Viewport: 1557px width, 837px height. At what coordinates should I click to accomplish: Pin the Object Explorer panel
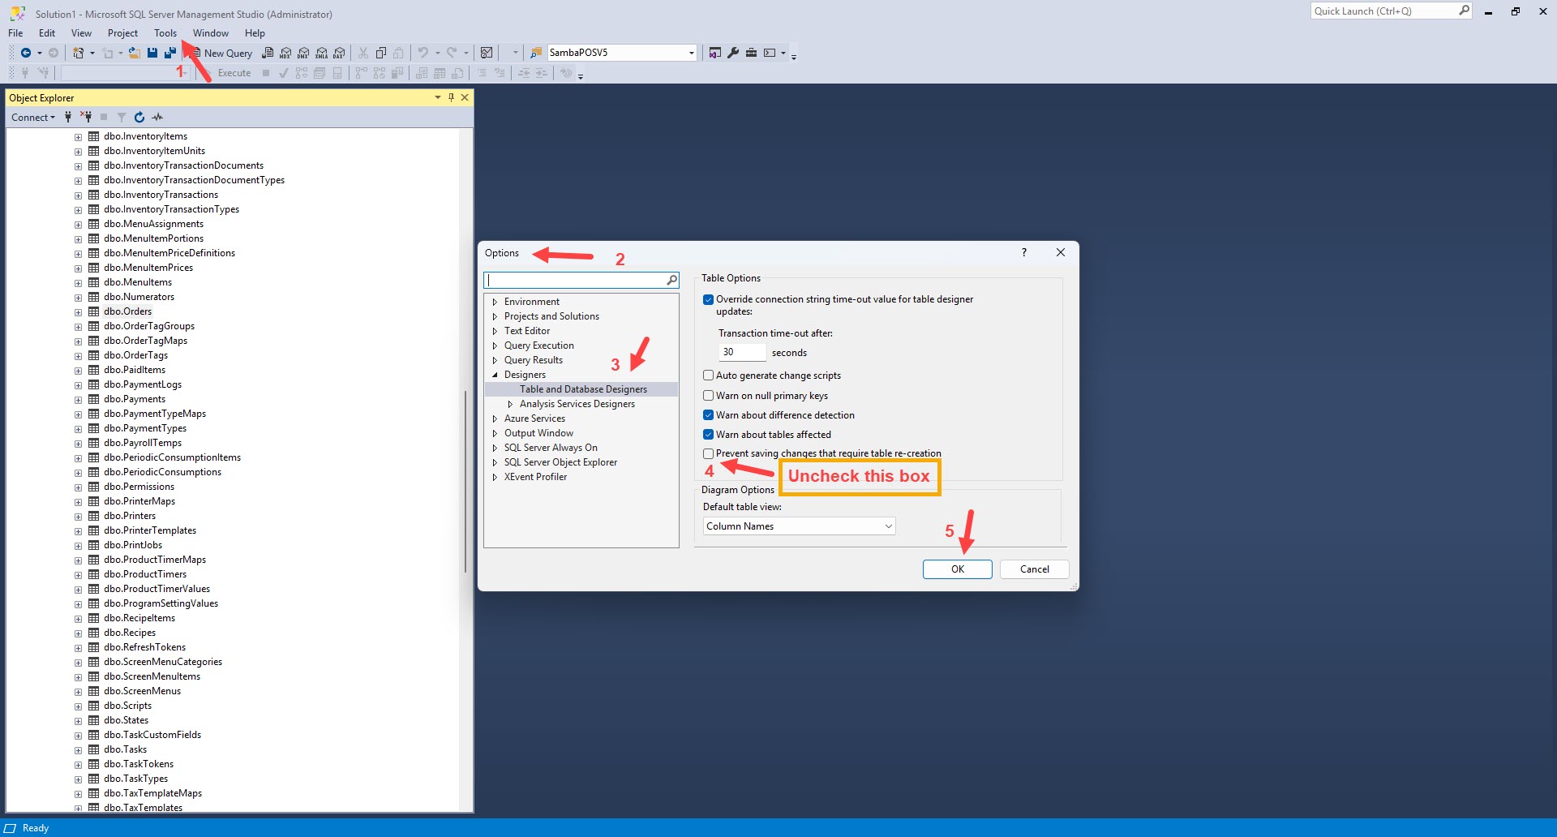pos(452,97)
